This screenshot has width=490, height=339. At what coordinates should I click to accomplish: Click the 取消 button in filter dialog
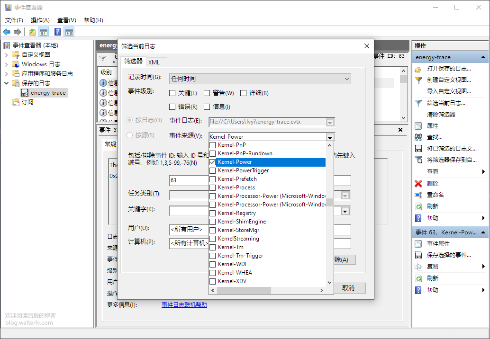[x=348, y=288]
